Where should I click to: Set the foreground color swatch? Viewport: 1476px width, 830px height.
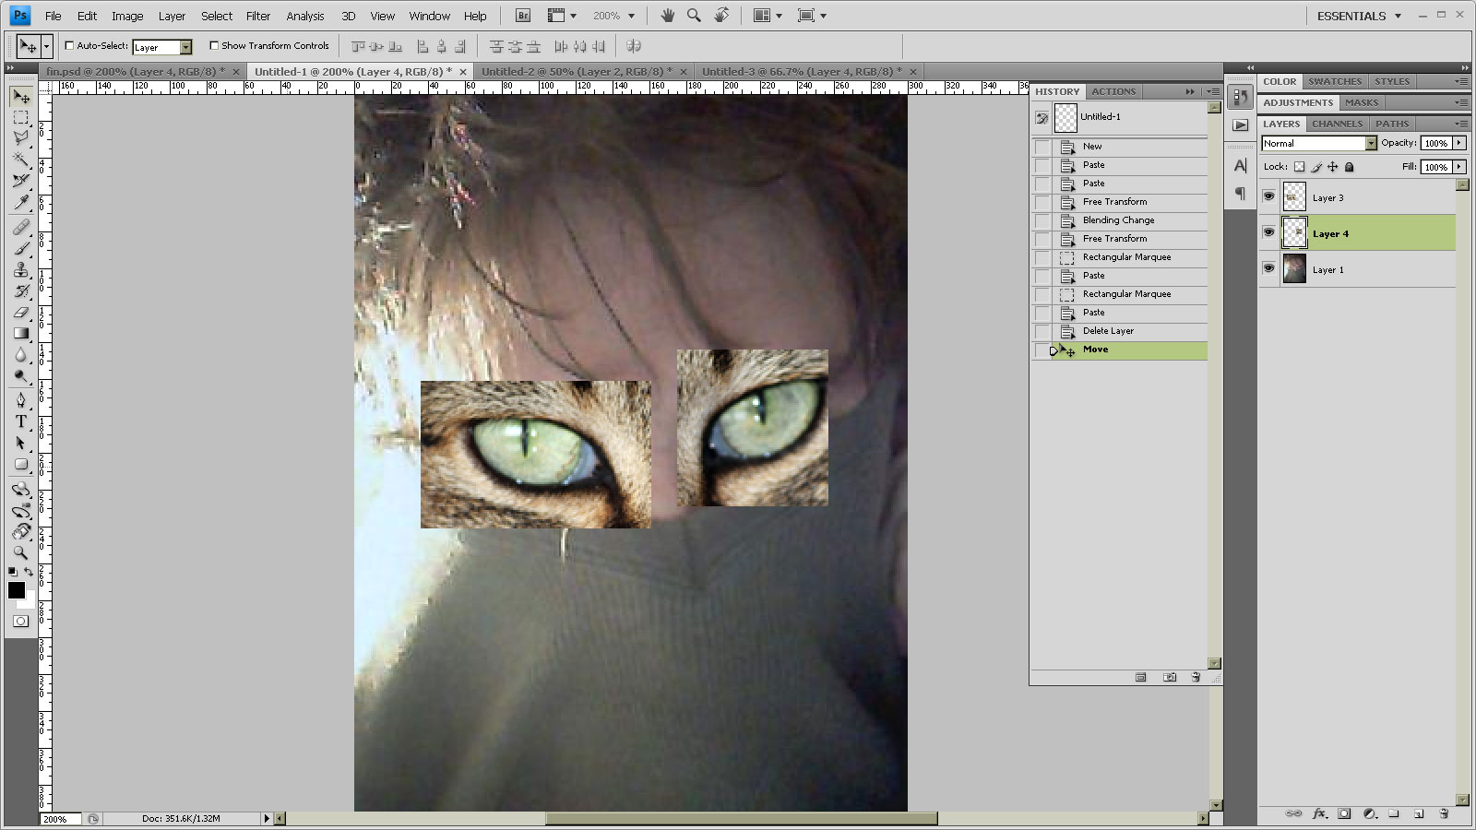[x=16, y=590]
